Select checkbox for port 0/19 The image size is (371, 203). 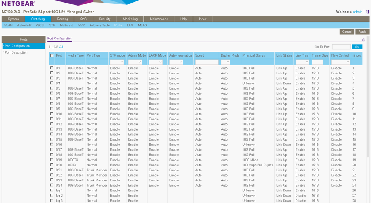pyautogui.click(x=52, y=159)
